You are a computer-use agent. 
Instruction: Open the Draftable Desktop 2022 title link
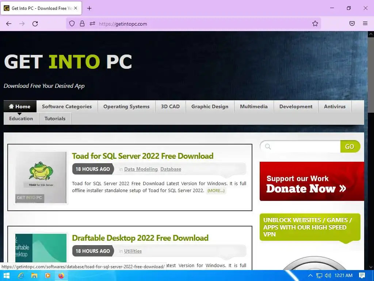point(140,238)
